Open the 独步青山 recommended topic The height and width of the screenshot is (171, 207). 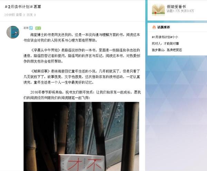pyautogui.click(x=167, y=50)
